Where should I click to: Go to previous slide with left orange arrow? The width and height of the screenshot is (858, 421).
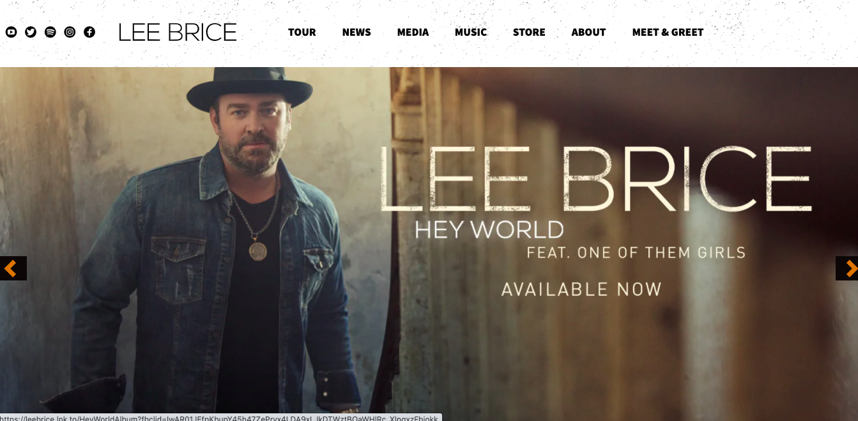pos(13,268)
